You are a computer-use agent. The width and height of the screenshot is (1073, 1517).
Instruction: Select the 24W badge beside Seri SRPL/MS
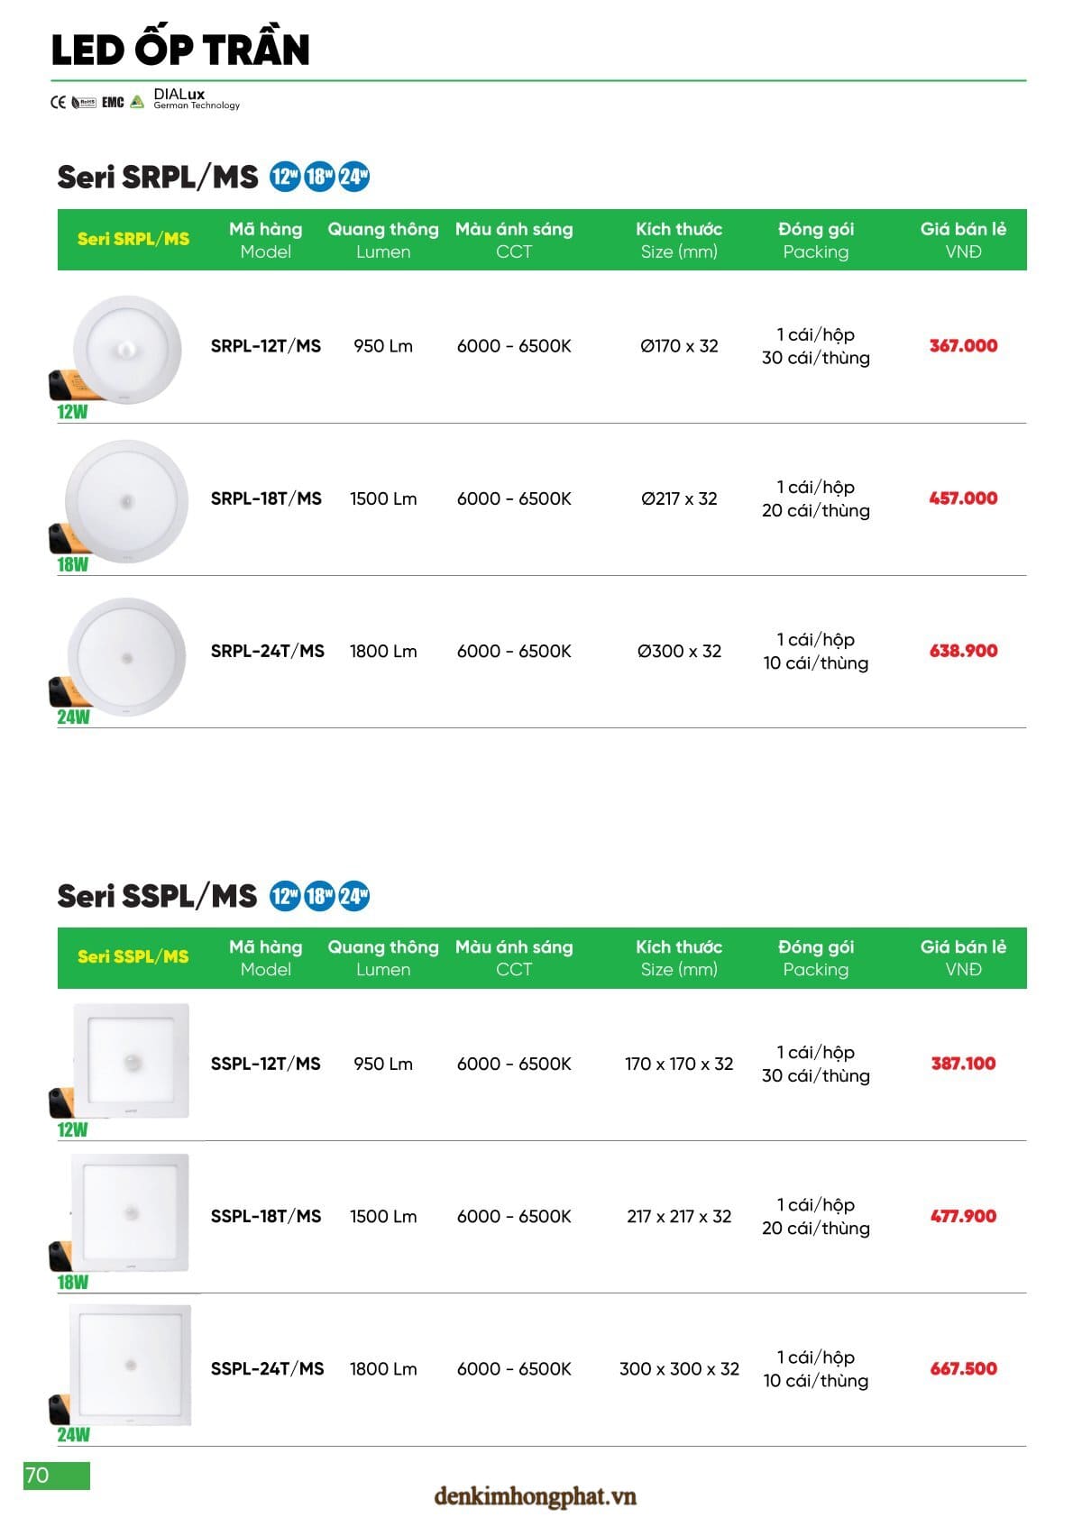click(x=353, y=177)
